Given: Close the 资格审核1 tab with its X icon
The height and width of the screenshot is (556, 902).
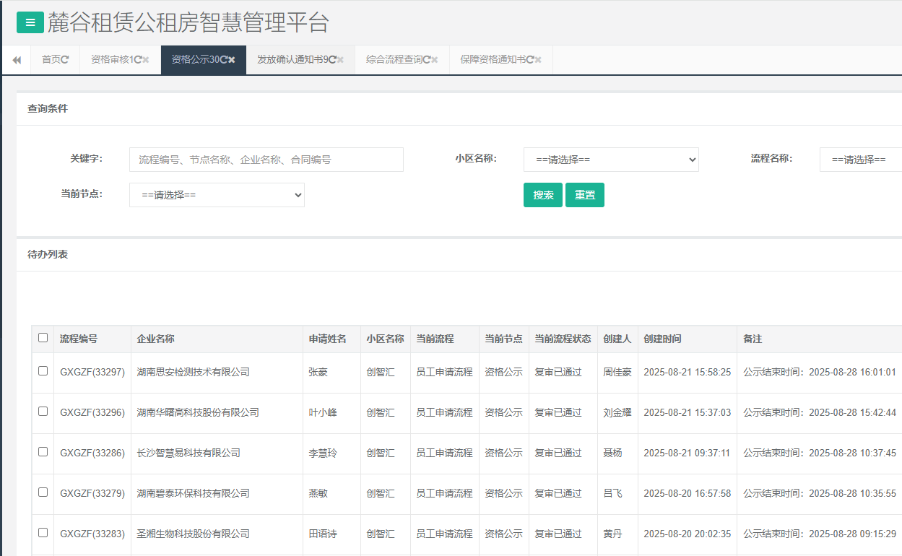Looking at the screenshot, I should 146,60.
